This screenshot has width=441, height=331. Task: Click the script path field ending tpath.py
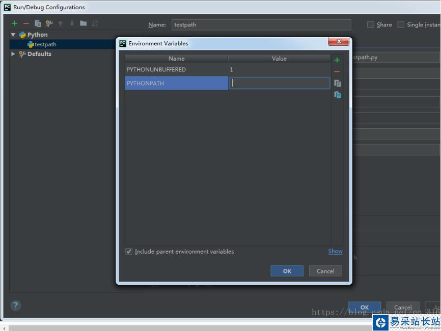tap(396, 58)
